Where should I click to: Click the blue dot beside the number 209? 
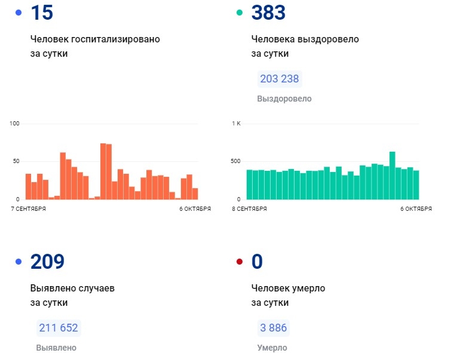pyautogui.click(x=19, y=262)
